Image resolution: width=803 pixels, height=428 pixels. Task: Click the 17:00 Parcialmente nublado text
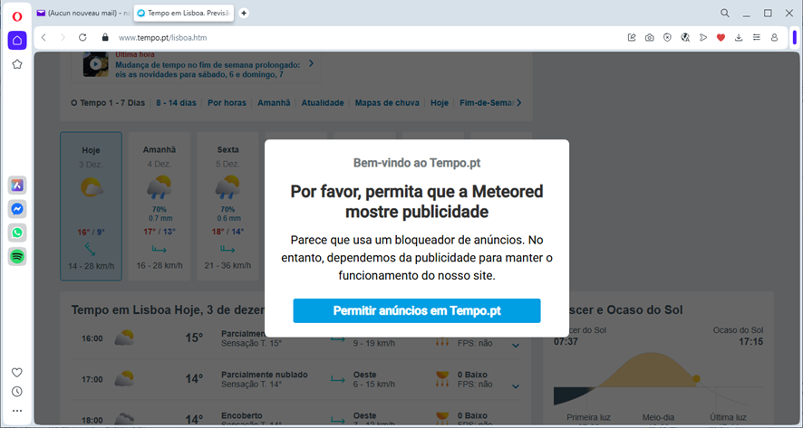coord(265,375)
